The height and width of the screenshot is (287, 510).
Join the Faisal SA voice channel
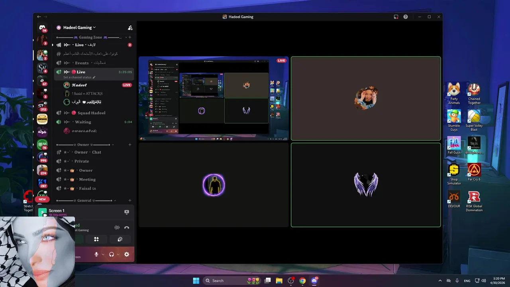click(94, 189)
